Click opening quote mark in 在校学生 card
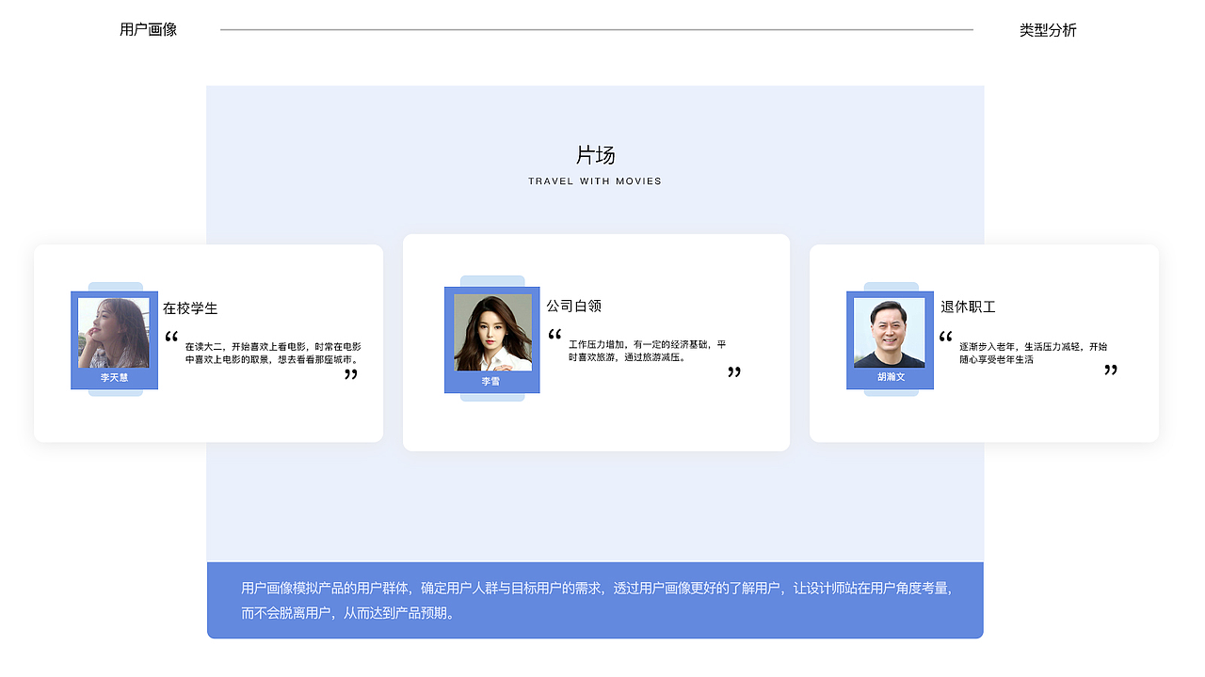The image size is (1205, 677). pyautogui.click(x=171, y=337)
